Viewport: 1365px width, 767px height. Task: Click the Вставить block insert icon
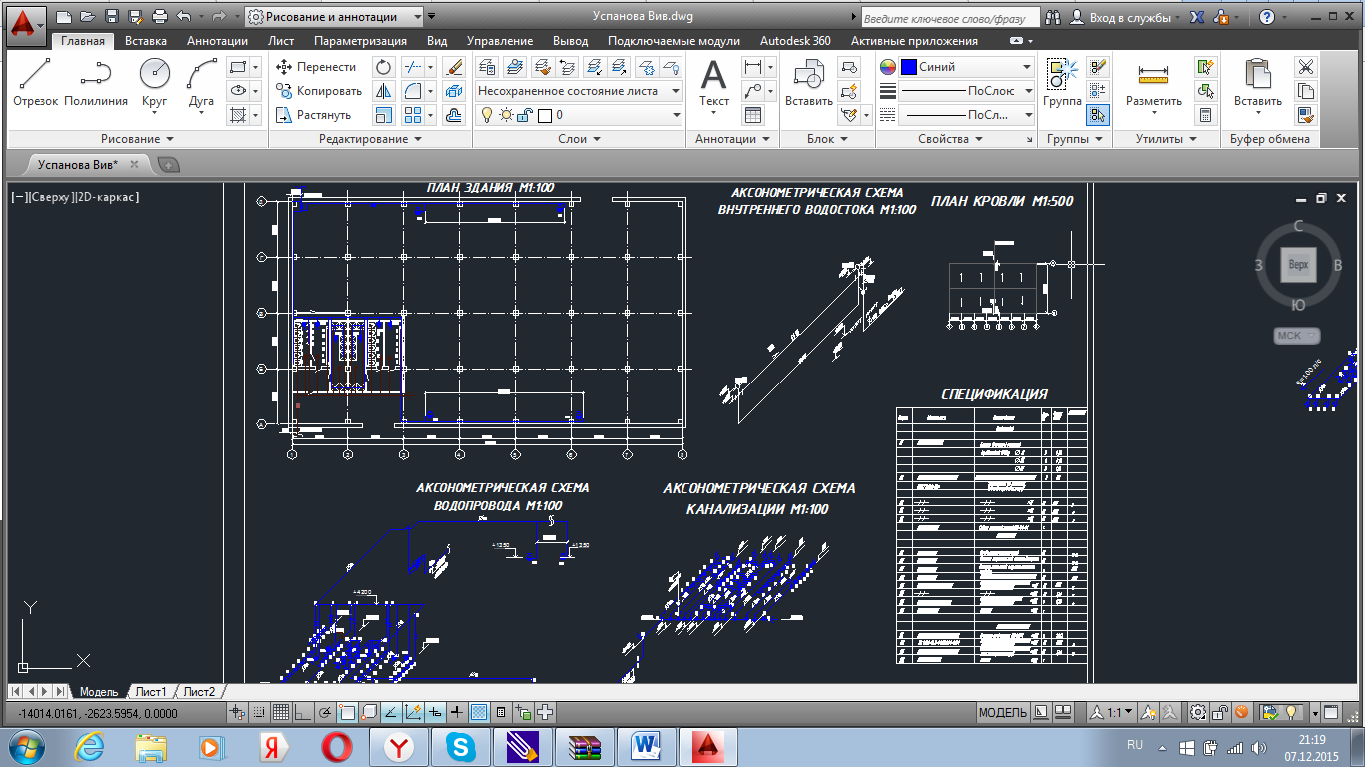coord(809,82)
